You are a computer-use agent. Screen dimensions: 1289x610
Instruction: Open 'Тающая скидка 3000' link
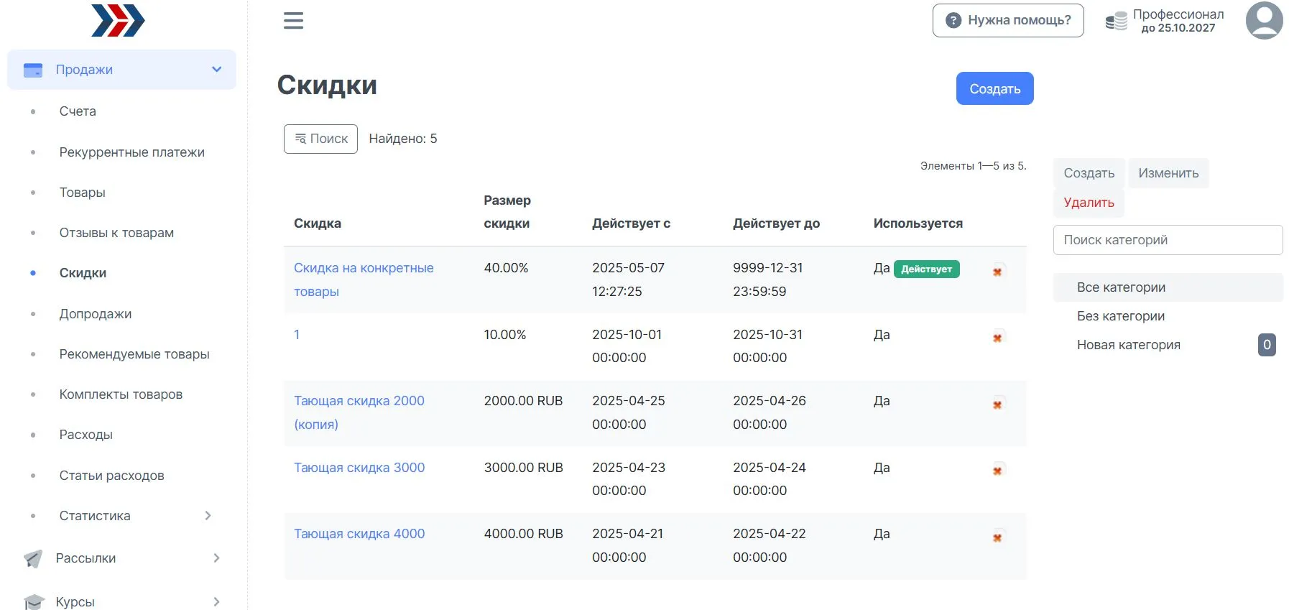point(359,468)
